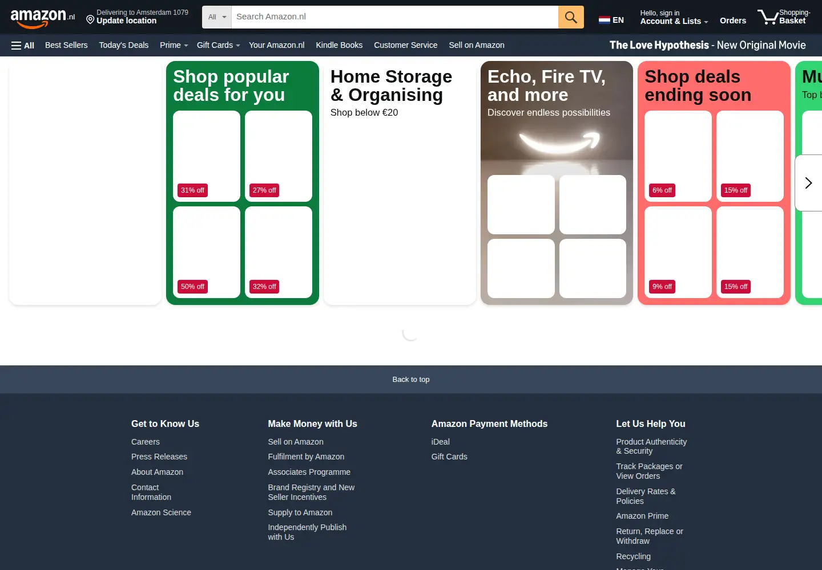Image resolution: width=822 pixels, height=570 pixels.
Task: Open Fulfilment by Amazon link
Action: coord(306,457)
